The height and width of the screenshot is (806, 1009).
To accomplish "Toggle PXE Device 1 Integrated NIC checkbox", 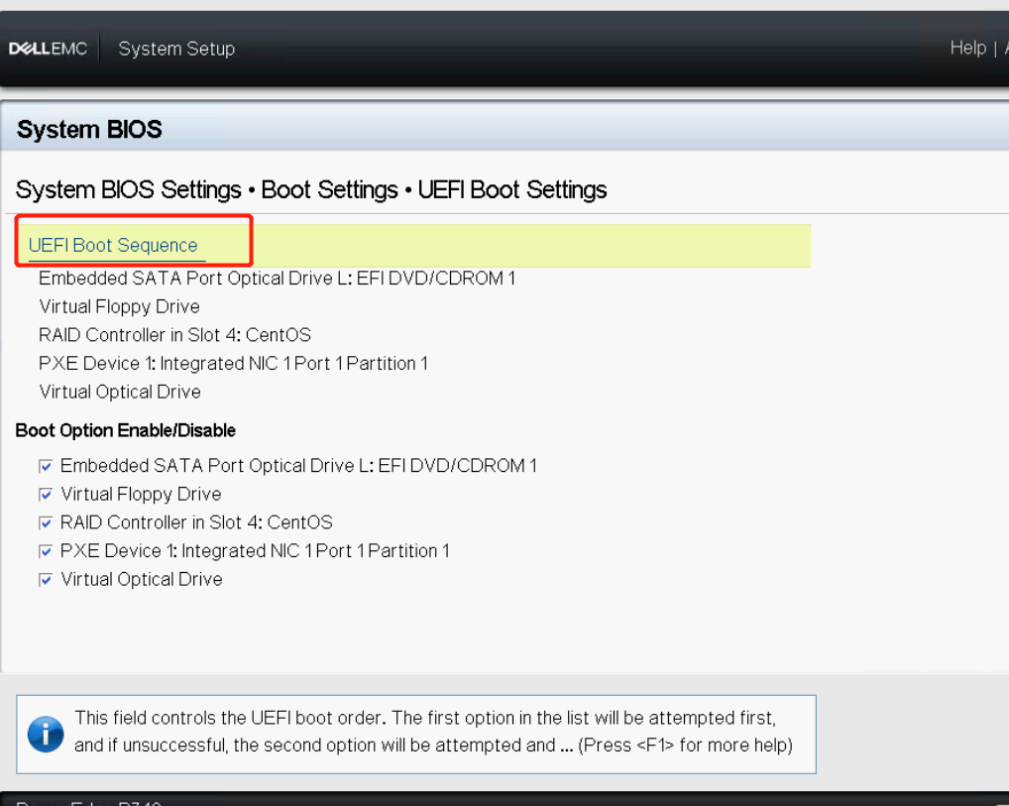I will click(46, 551).
